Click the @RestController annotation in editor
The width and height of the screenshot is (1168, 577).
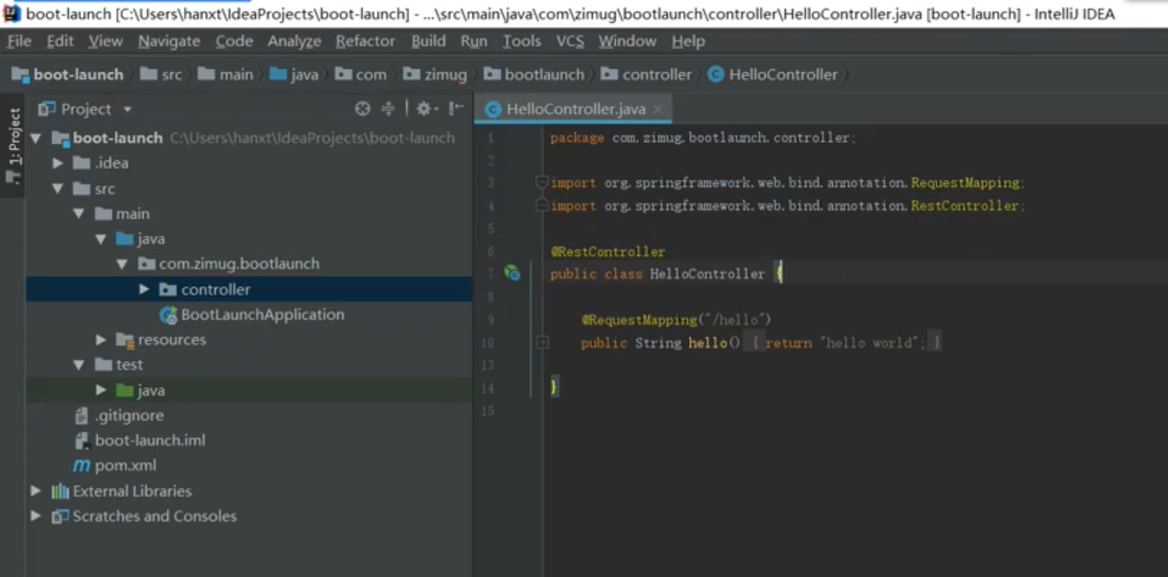point(608,252)
